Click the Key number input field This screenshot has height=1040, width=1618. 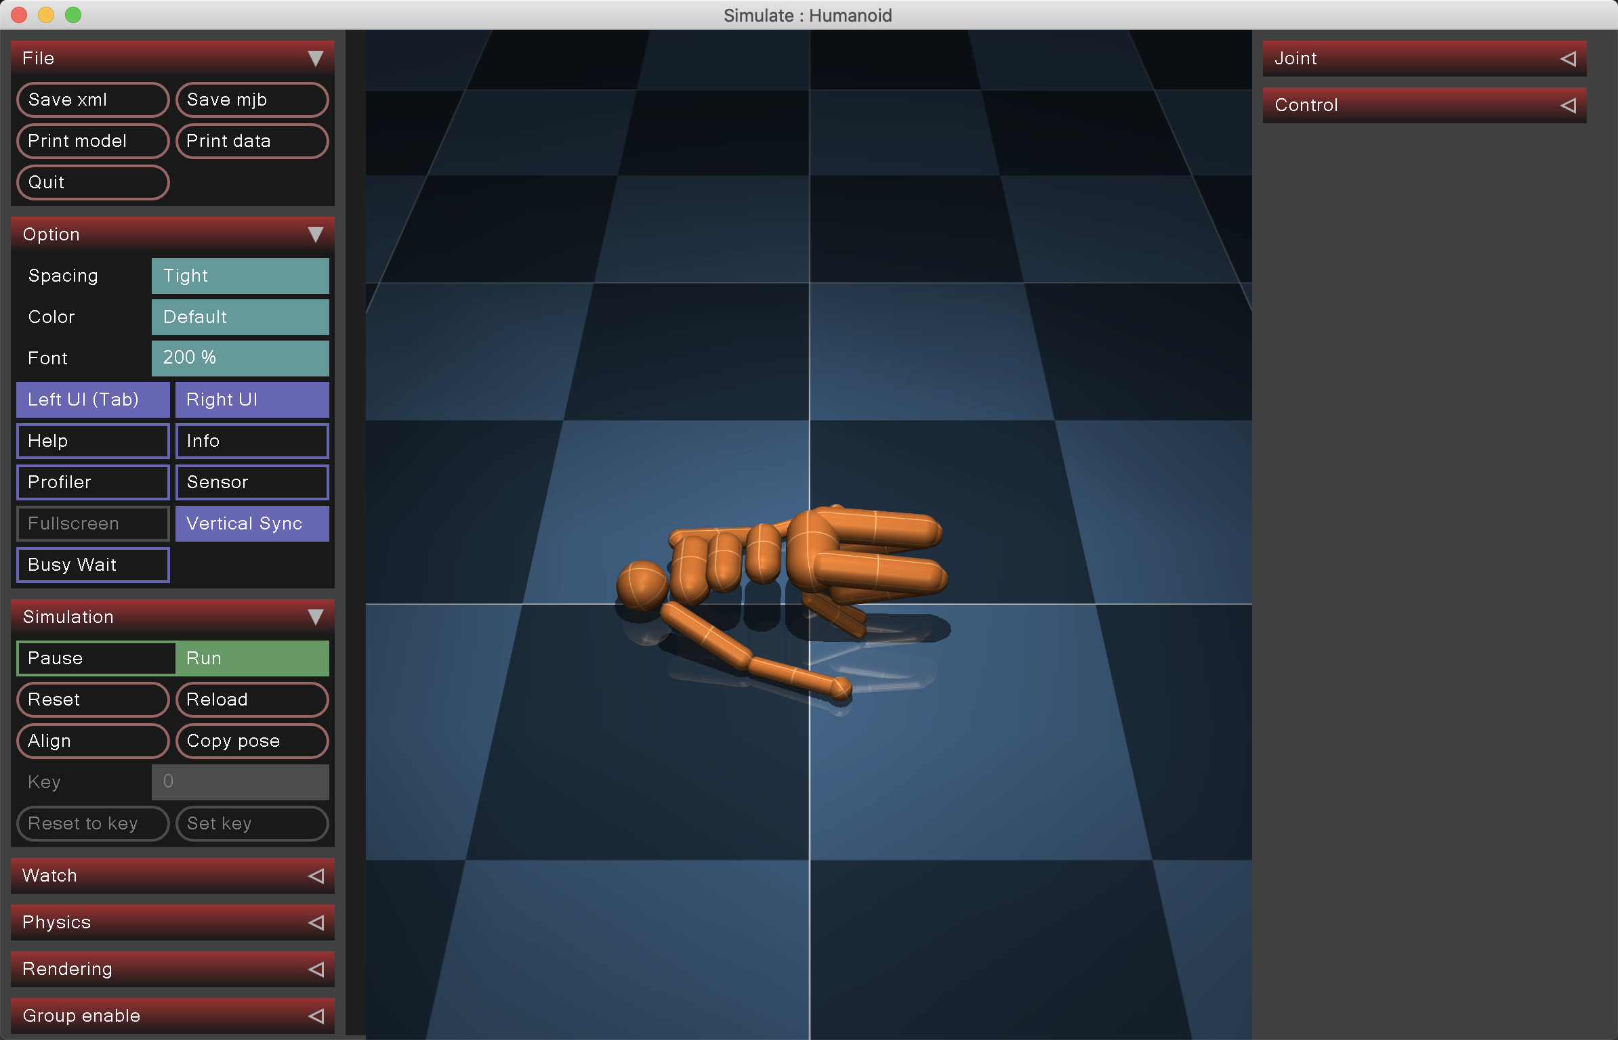click(240, 782)
